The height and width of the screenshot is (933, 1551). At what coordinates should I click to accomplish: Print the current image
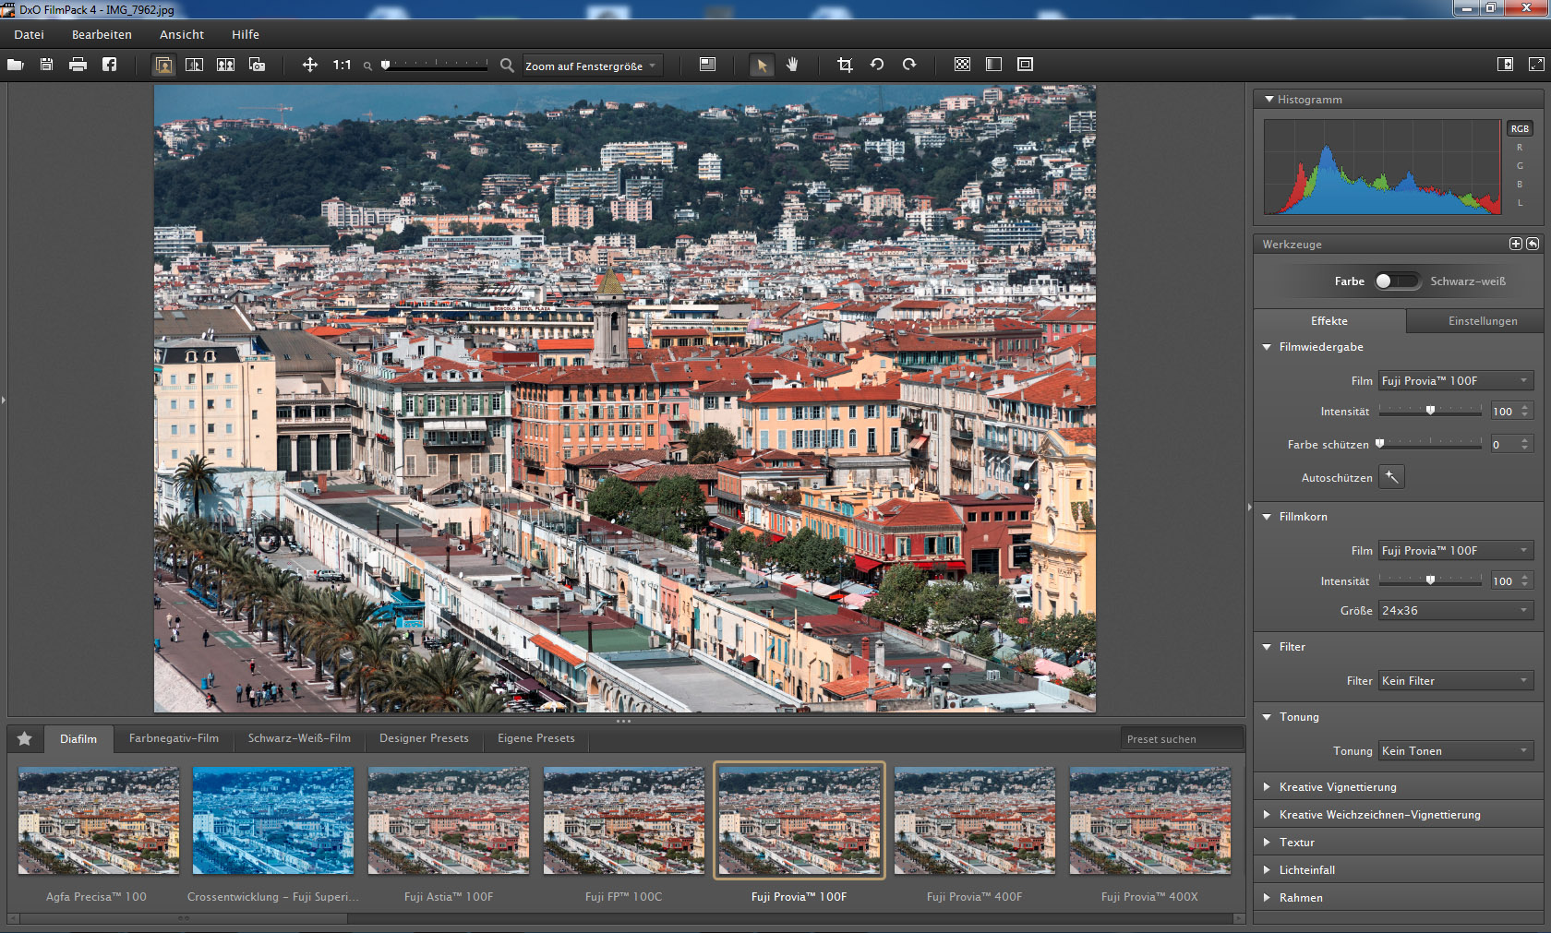tap(78, 65)
